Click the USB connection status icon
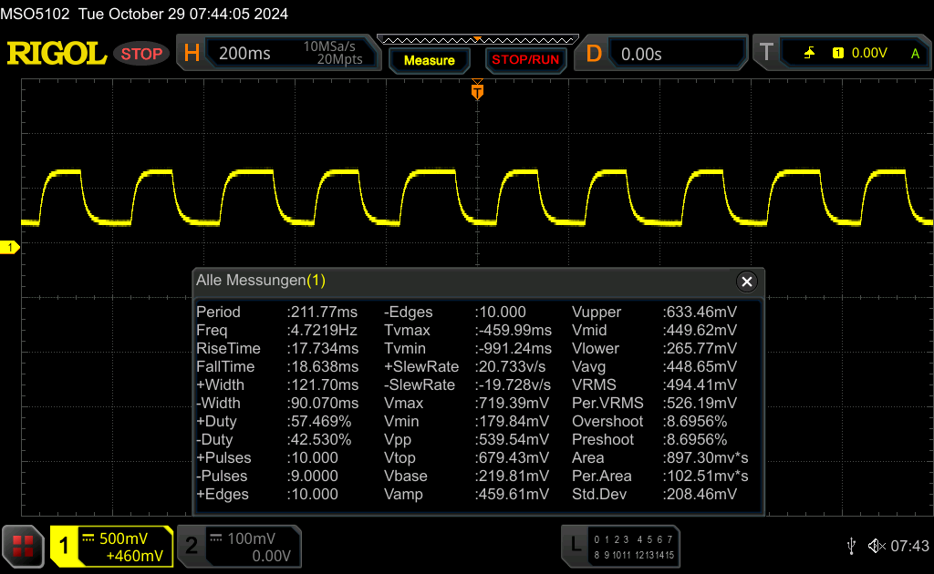This screenshot has height=574, width=934. coord(851,546)
